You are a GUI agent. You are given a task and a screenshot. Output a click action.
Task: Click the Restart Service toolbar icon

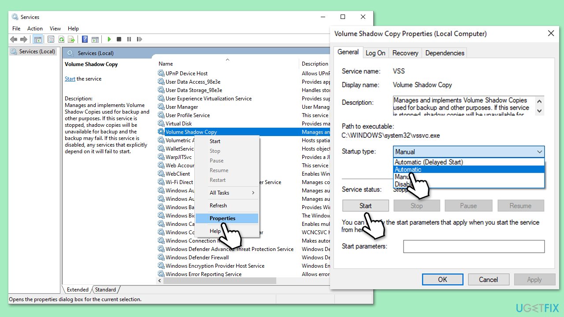[139, 39]
